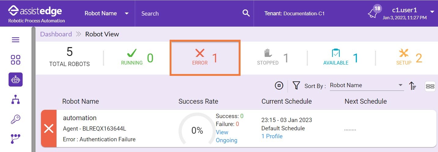The height and width of the screenshot is (152, 438).
Task: Click the key credentials icon in sidebar
Action: 16,119
